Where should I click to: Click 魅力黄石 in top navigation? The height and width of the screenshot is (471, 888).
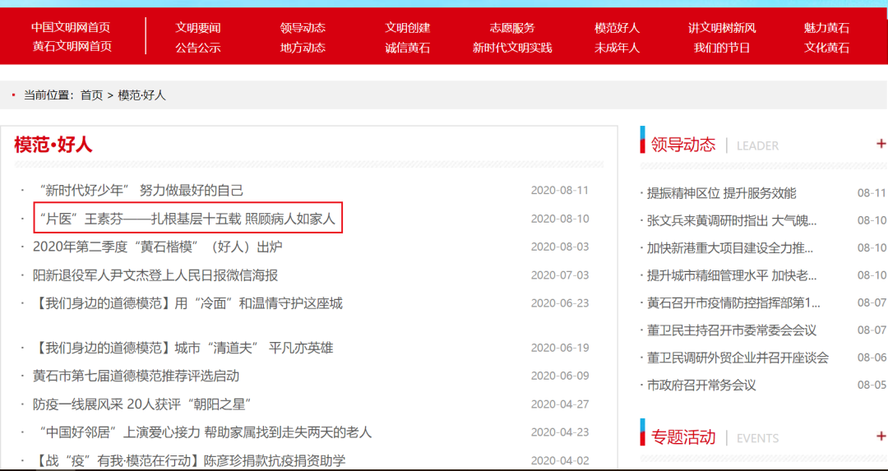(x=826, y=27)
